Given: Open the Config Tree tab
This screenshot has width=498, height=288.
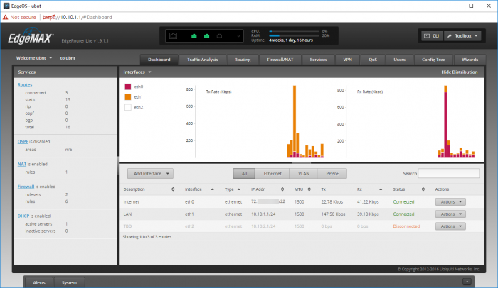Looking at the screenshot, I should 433,60.
